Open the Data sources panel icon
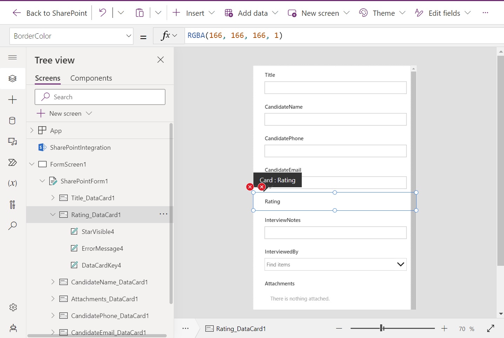504x338 pixels. [13, 121]
